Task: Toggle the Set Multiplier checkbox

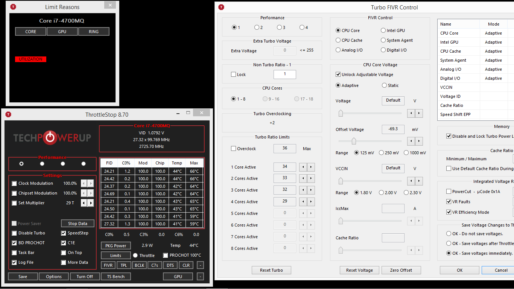Action: point(14,203)
